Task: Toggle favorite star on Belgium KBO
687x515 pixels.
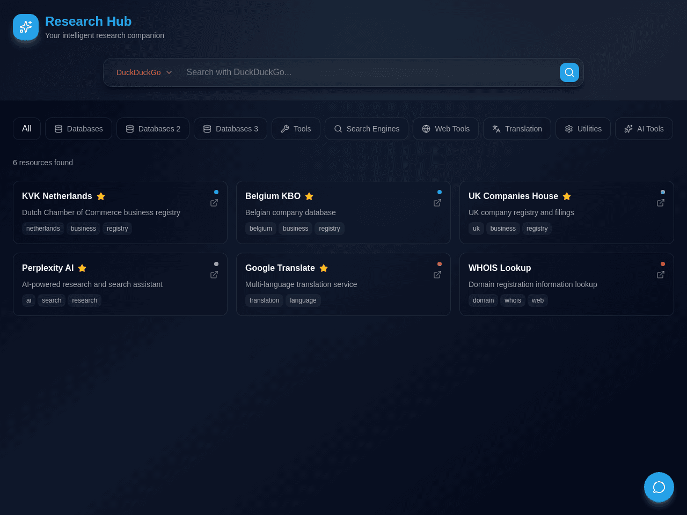Action: [x=309, y=196]
